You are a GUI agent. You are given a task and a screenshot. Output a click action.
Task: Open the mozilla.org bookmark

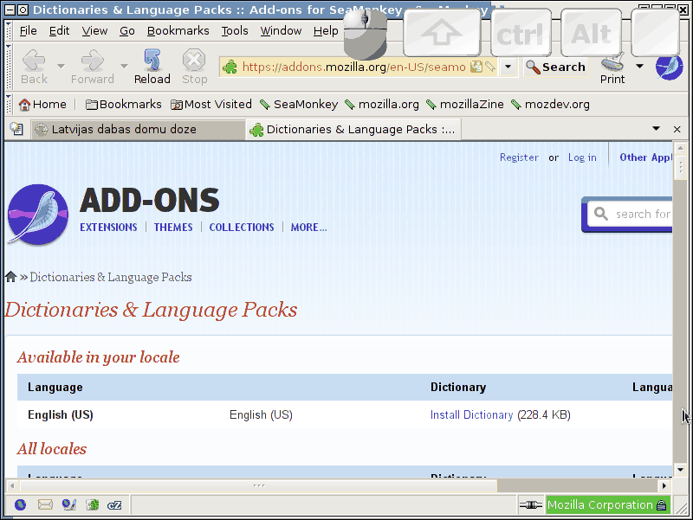point(382,104)
